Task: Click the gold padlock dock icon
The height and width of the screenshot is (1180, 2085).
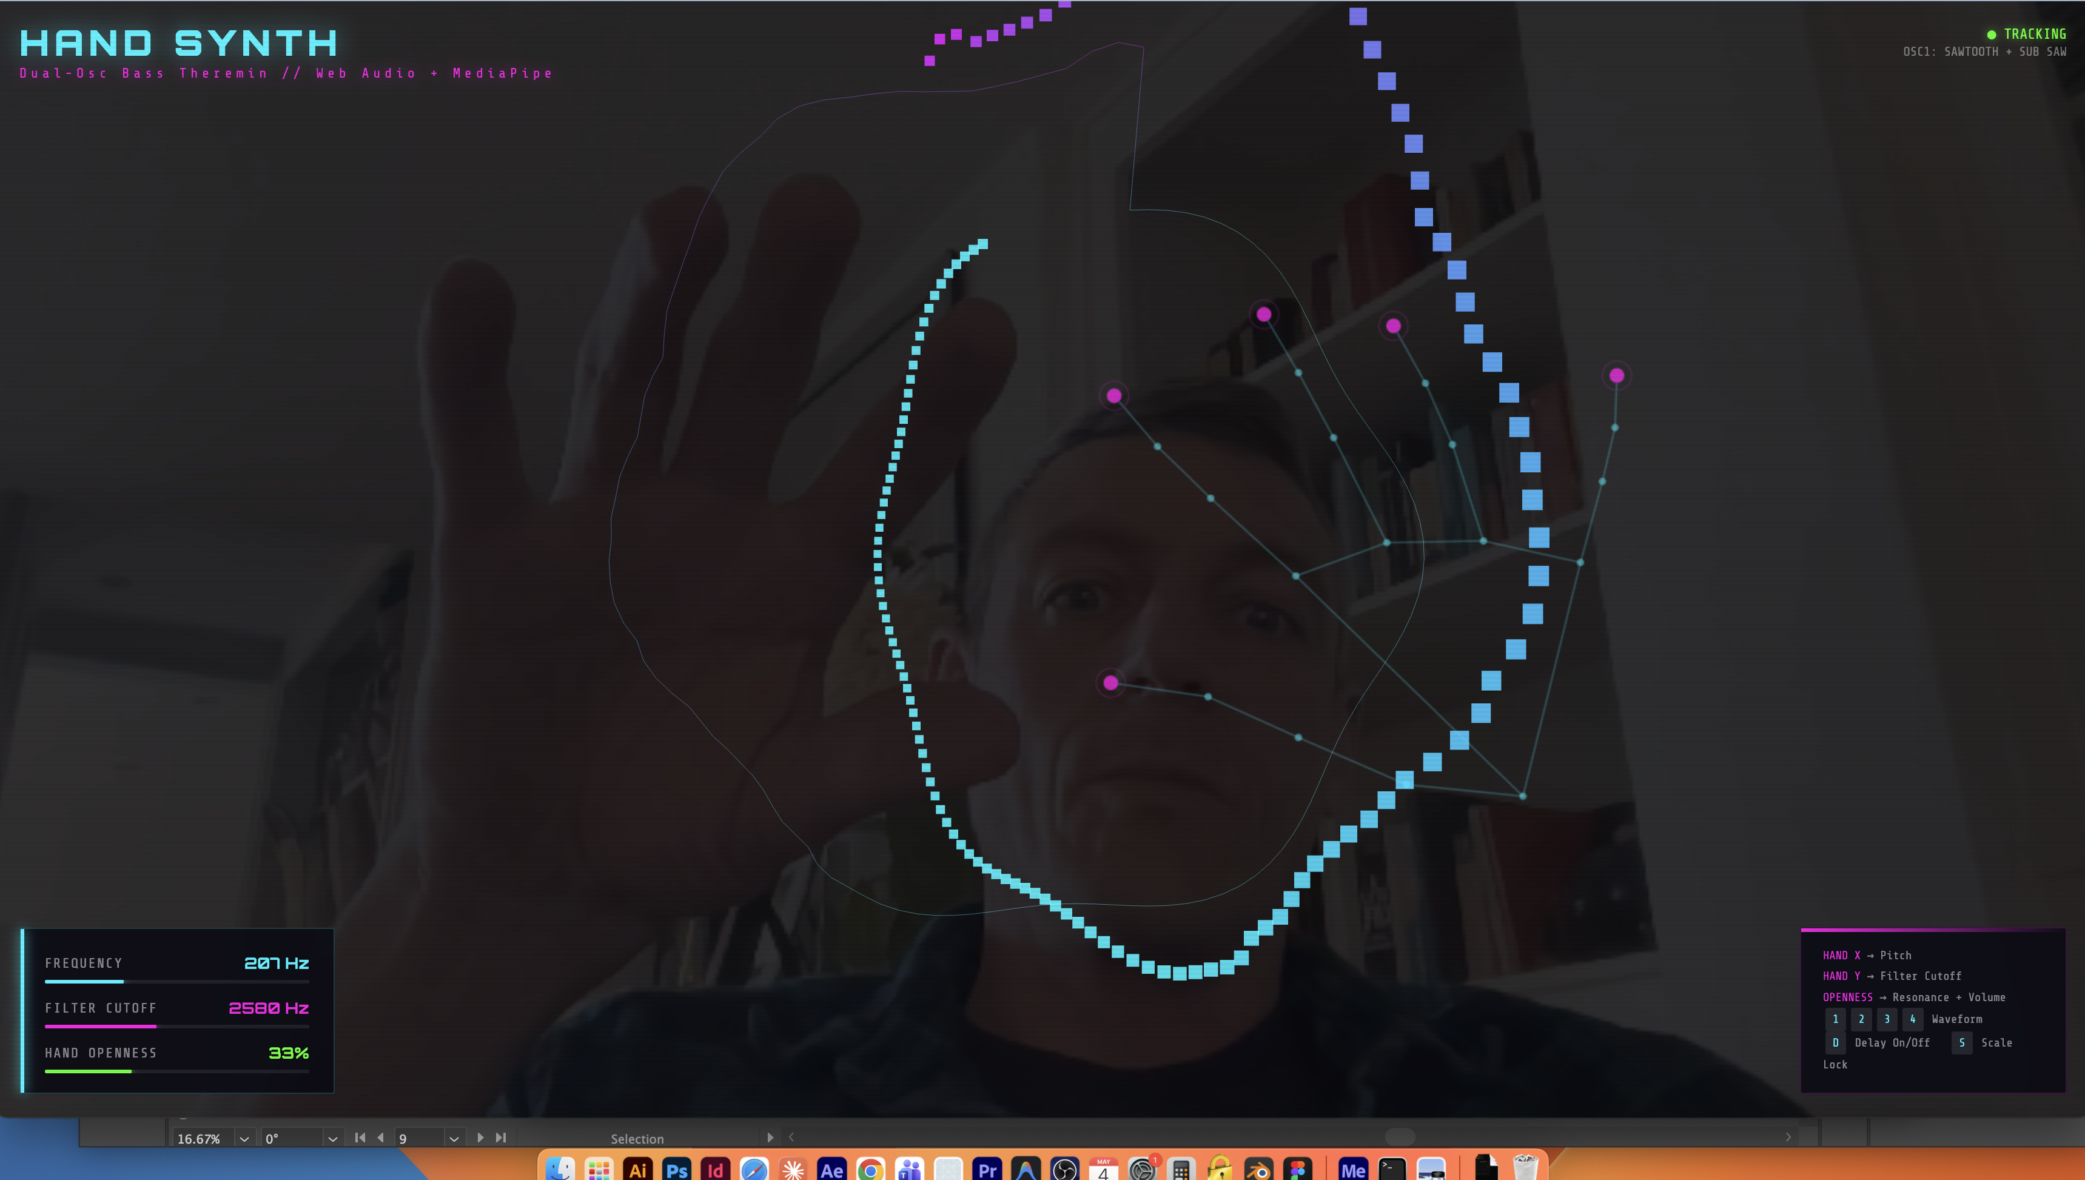Action: point(1220,1168)
